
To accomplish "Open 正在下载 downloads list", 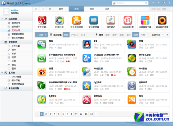I will [x=16, y=46].
